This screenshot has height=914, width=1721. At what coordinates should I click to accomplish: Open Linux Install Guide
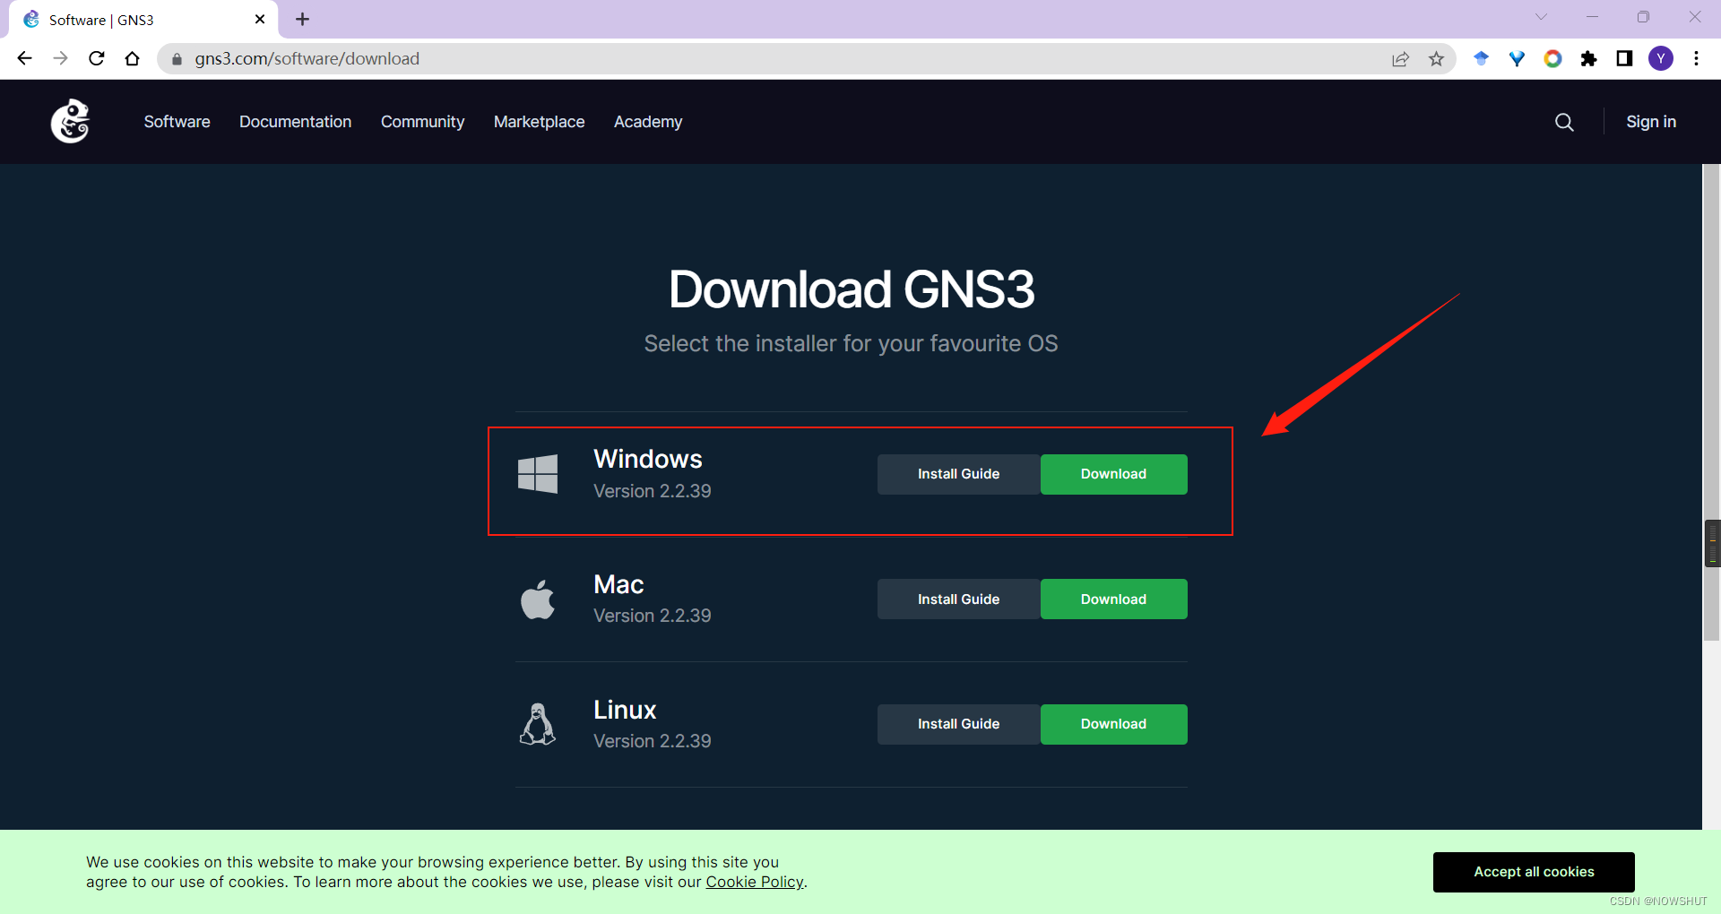click(x=959, y=724)
